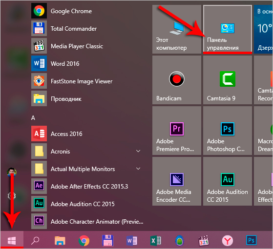Launch the Camtasia 9 tile
Viewport: 273px width, 249px height.
click(x=228, y=80)
